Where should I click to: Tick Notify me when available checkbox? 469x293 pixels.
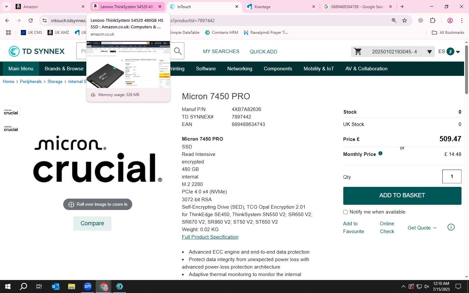(345, 212)
